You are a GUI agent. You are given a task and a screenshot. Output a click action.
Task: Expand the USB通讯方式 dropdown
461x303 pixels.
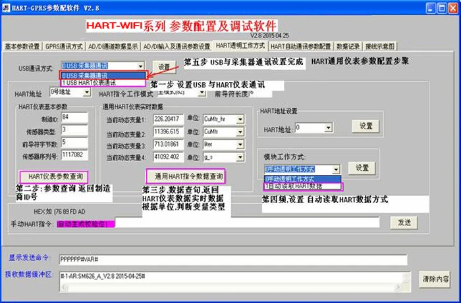click(x=140, y=66)
